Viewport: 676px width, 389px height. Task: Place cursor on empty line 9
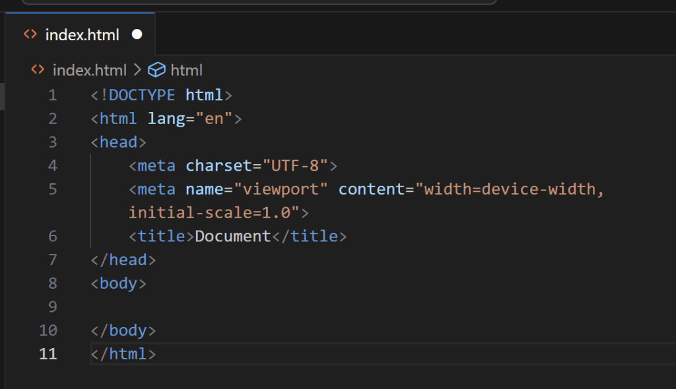click(380, 307)
